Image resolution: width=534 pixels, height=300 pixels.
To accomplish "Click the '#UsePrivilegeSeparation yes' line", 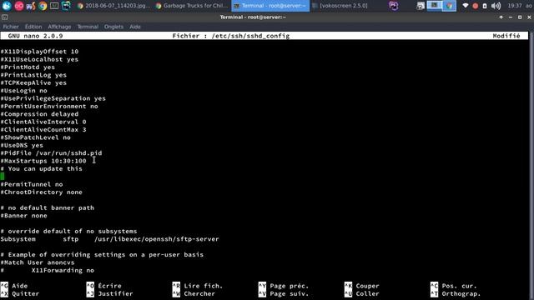I will [x=53, y=98].
